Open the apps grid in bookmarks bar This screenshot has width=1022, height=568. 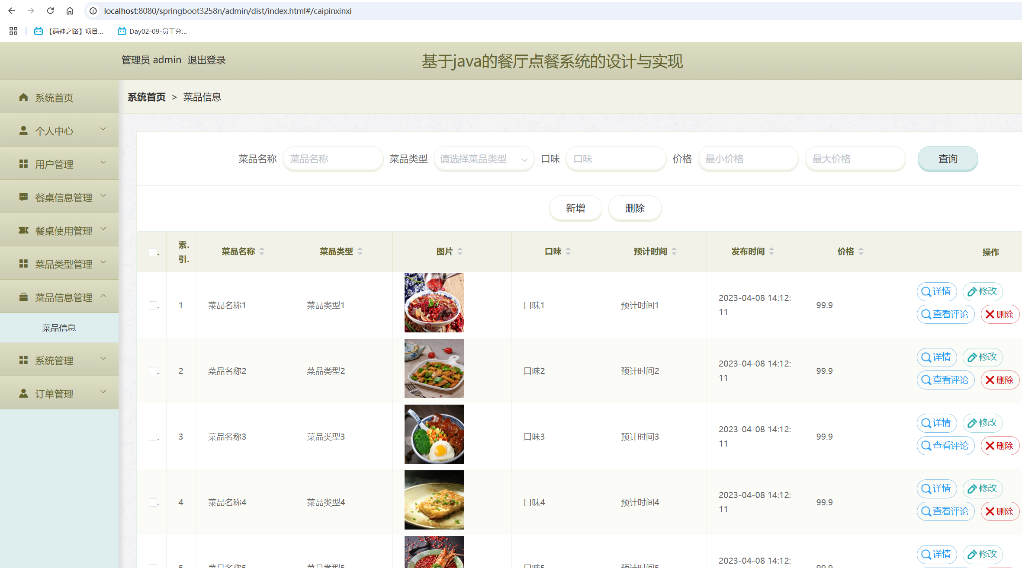tap(13, 31)
